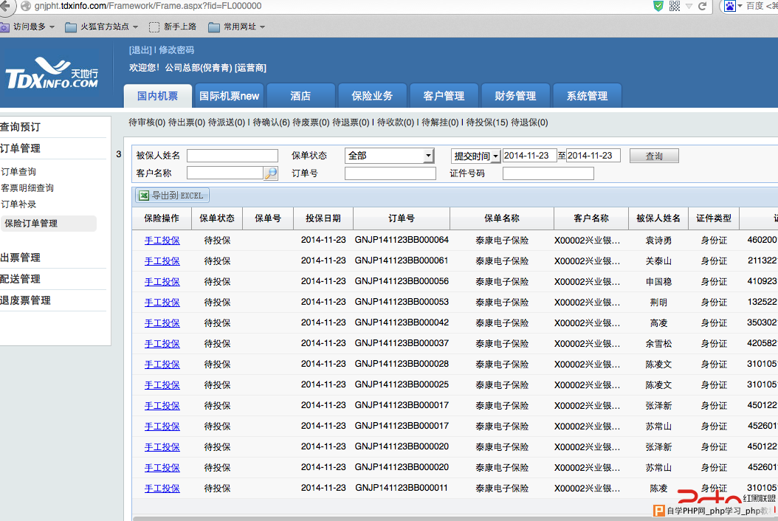Open the 新手上路 bookmark
778x521 pixels.
coord(173,27)
